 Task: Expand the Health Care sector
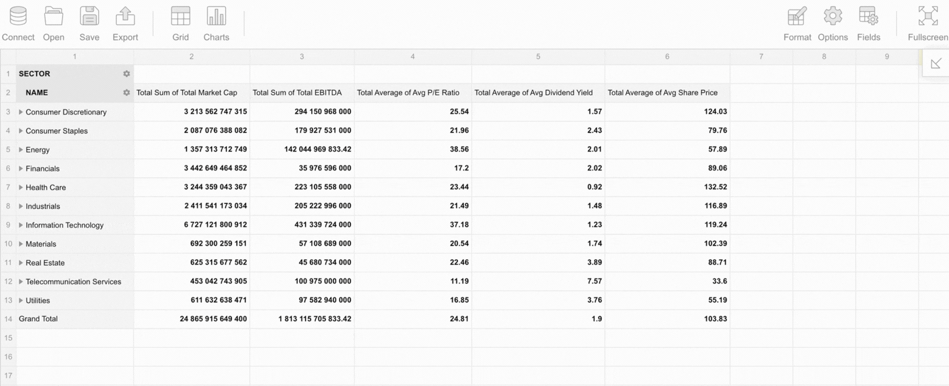(x=21, y=187)
